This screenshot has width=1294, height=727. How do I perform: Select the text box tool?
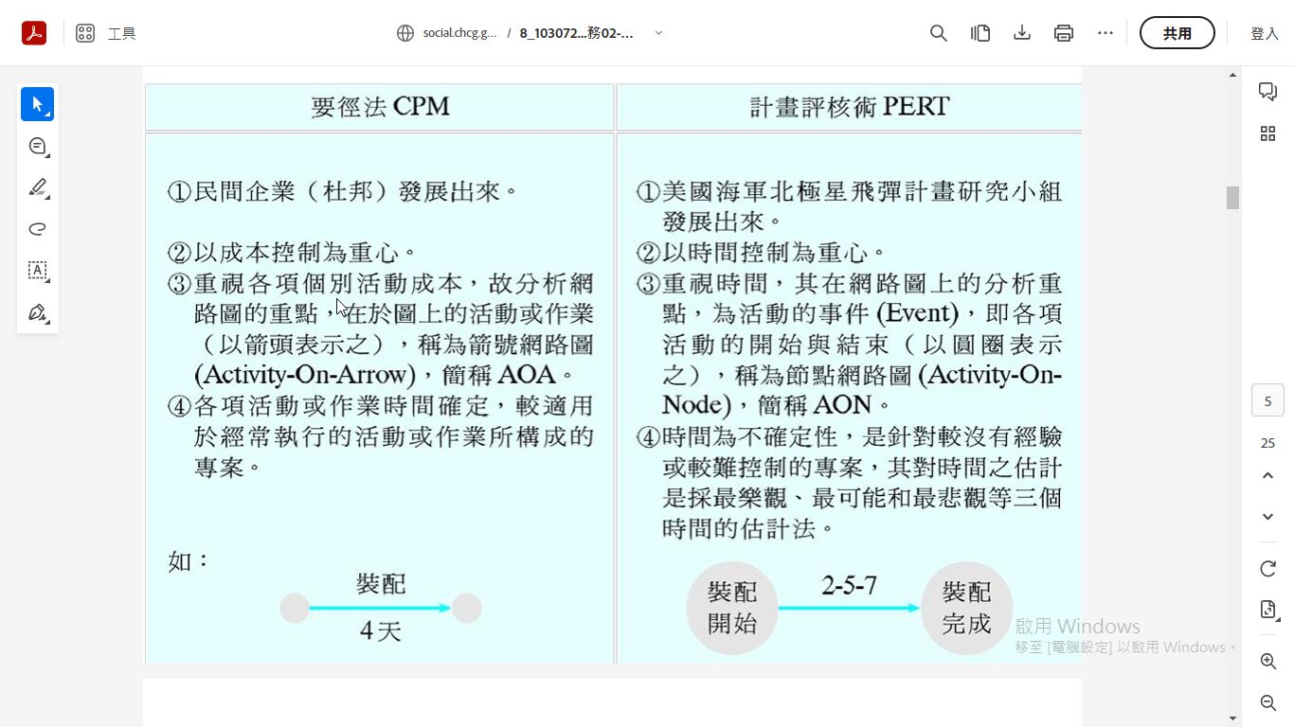38,271
